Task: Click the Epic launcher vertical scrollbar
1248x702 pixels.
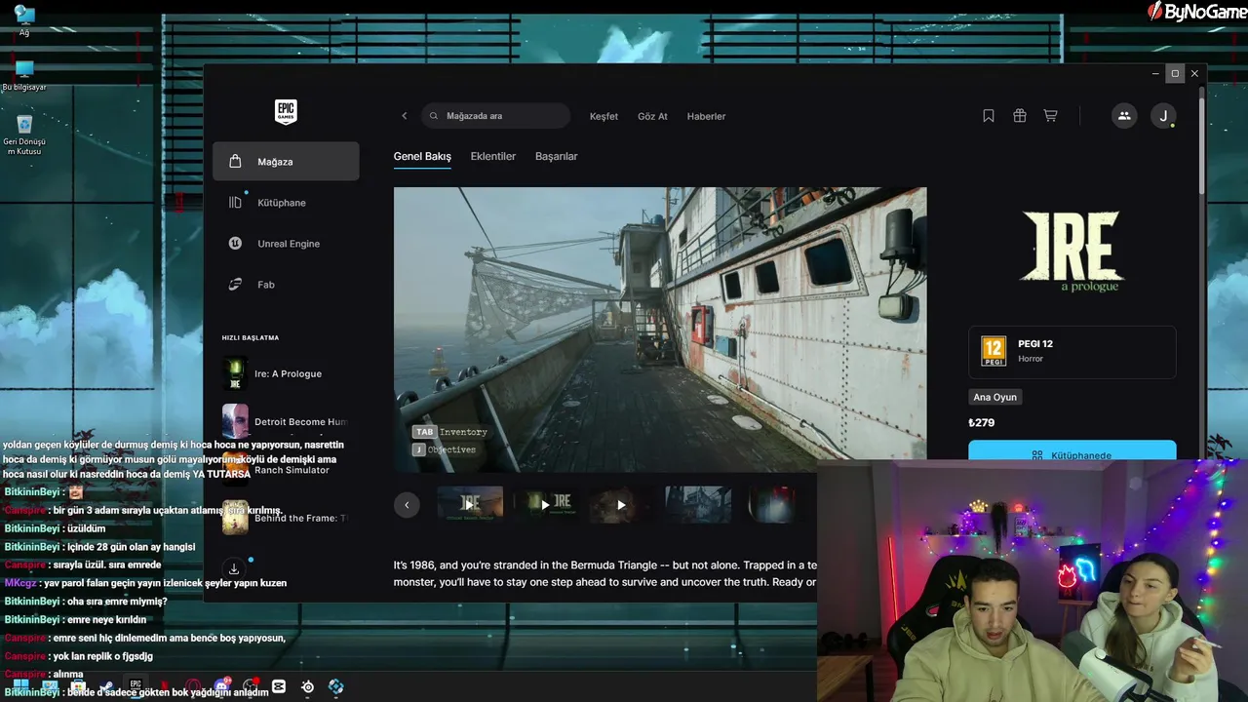Action: pos(1201,146)
